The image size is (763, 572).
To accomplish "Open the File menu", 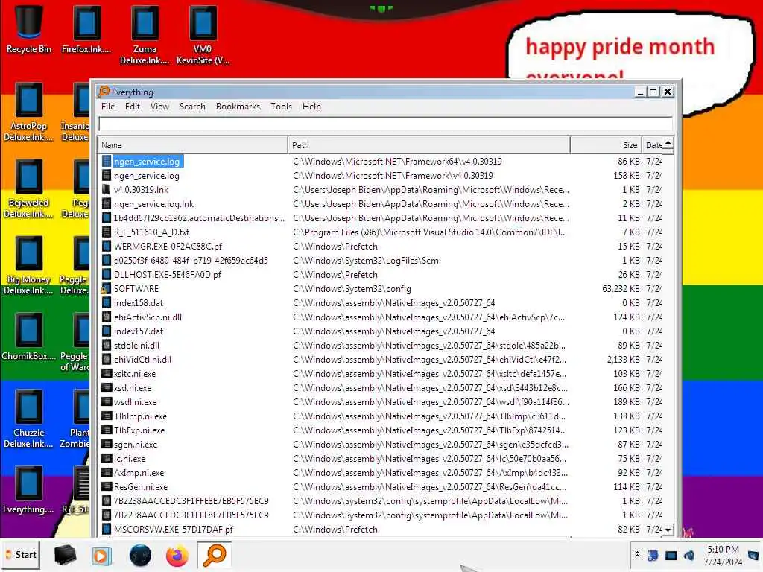I will tap(108, 107).
